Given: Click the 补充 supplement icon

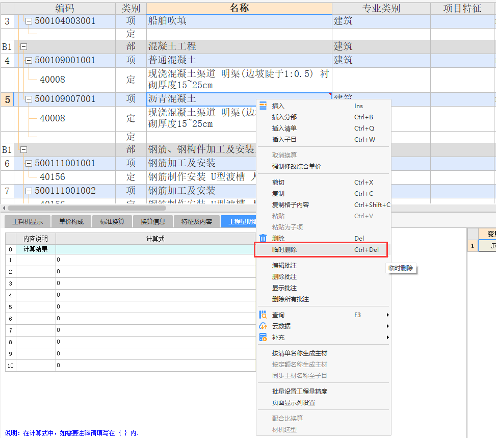Looking at the screenshot, I should point(263,338).
